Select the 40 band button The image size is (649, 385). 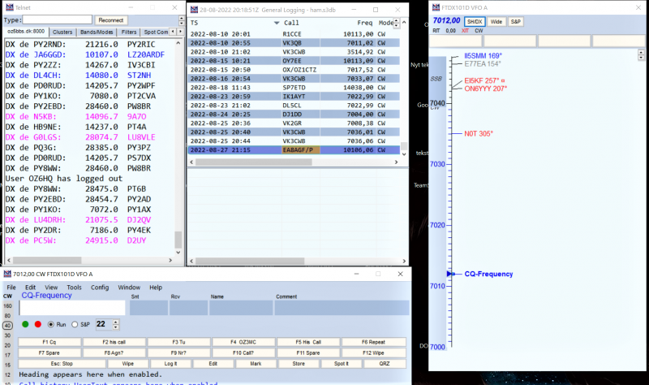7,326
